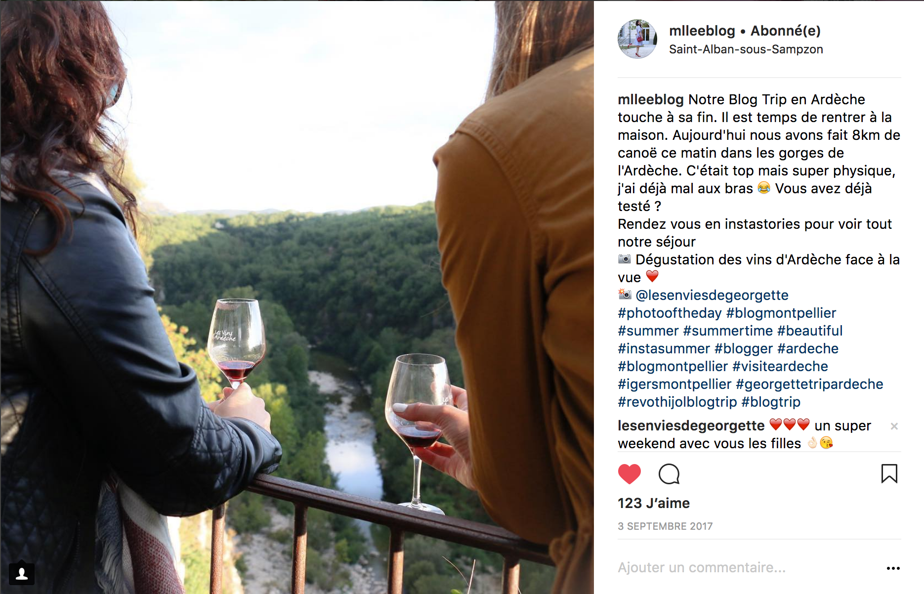The image size is (924, 594).
Task: Save post with the bookmark icon
Action: (x=889, y=473)
